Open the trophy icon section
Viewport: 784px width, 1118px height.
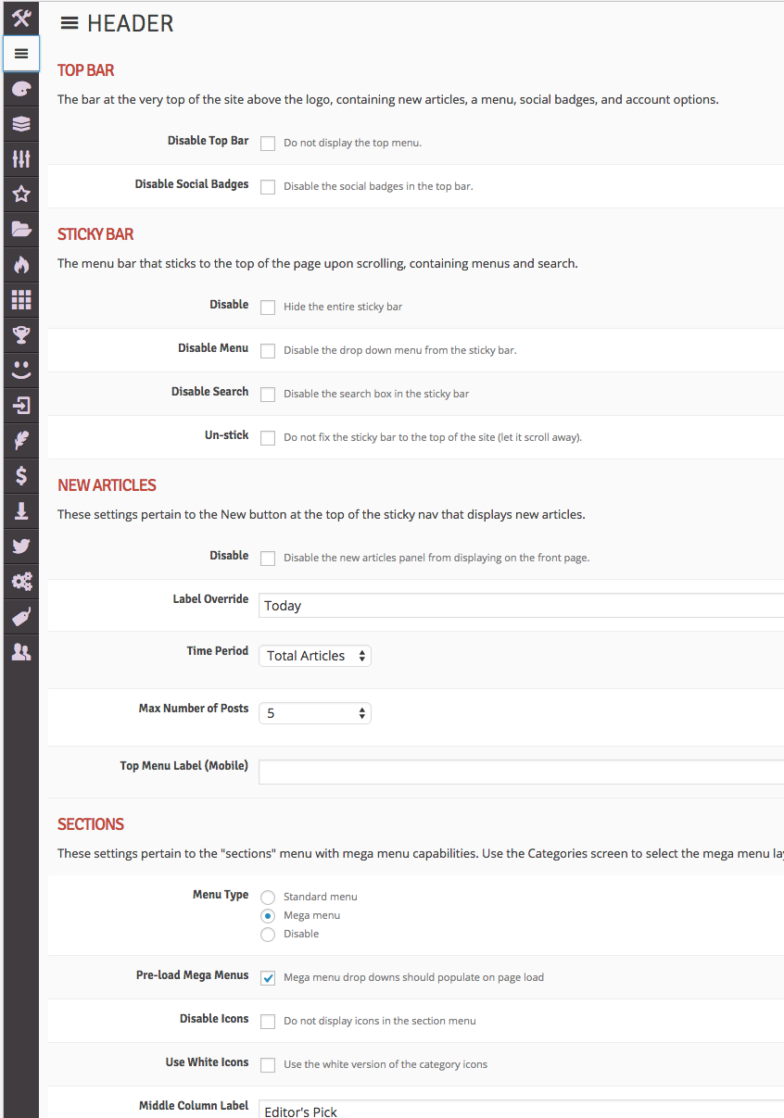pyautogui.click(x=21, y=335)
